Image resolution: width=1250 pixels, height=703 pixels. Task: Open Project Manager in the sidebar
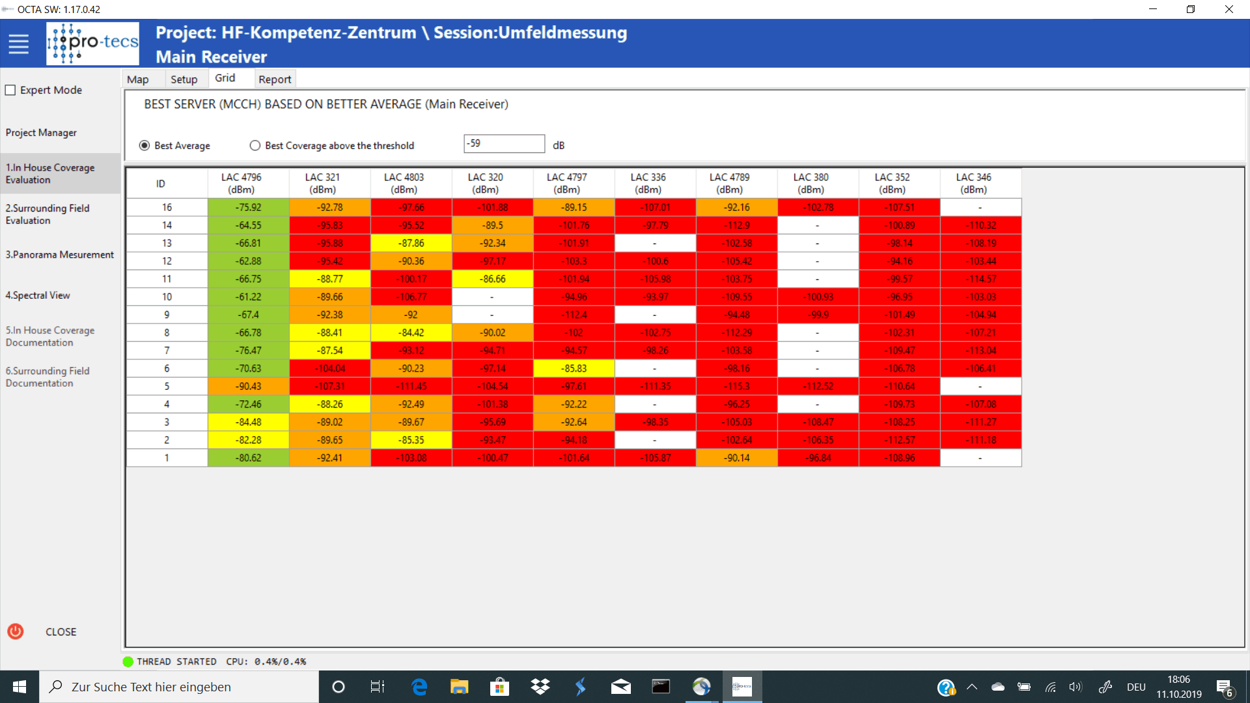pyautogui.click(x=41, y=133)
